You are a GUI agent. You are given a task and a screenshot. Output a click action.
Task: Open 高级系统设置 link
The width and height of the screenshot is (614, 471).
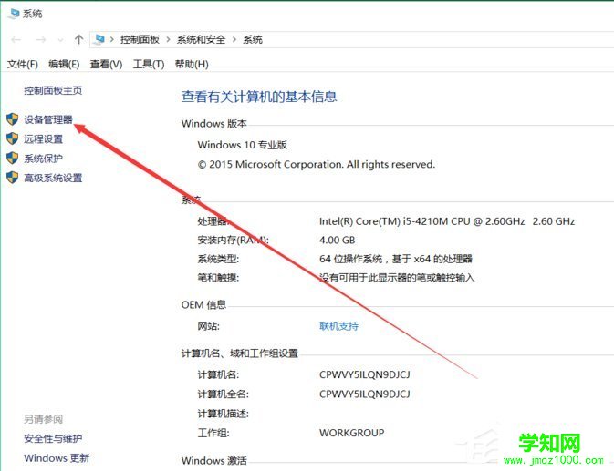point(53,179)
